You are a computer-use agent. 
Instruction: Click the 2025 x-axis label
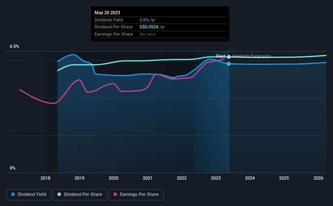[x=284, y=178]
